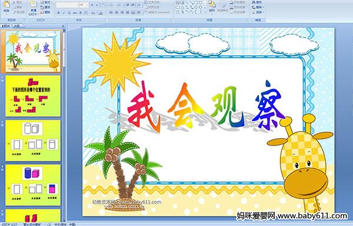Toggle bold formatting
The image size is (353, 226).
58,13
